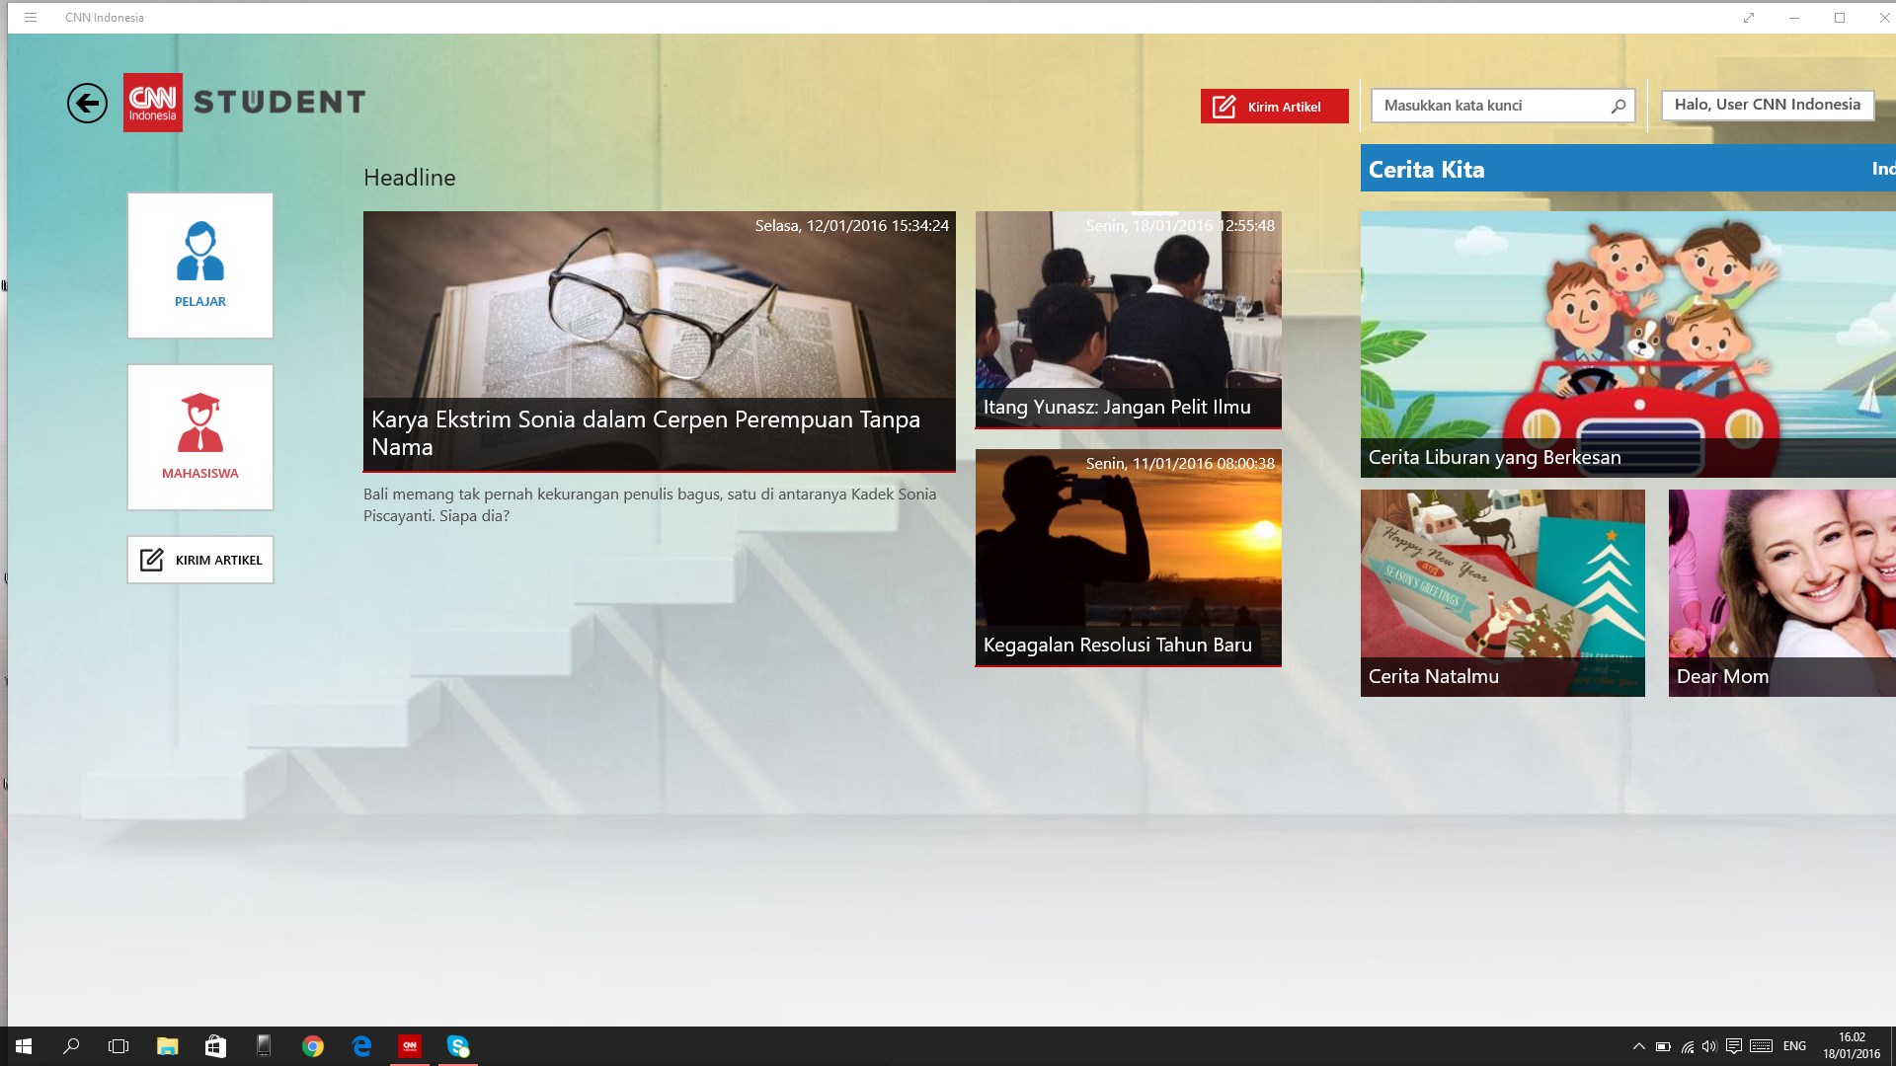Open CNN Indonesia app from the taskbar

click(410, 1045)
